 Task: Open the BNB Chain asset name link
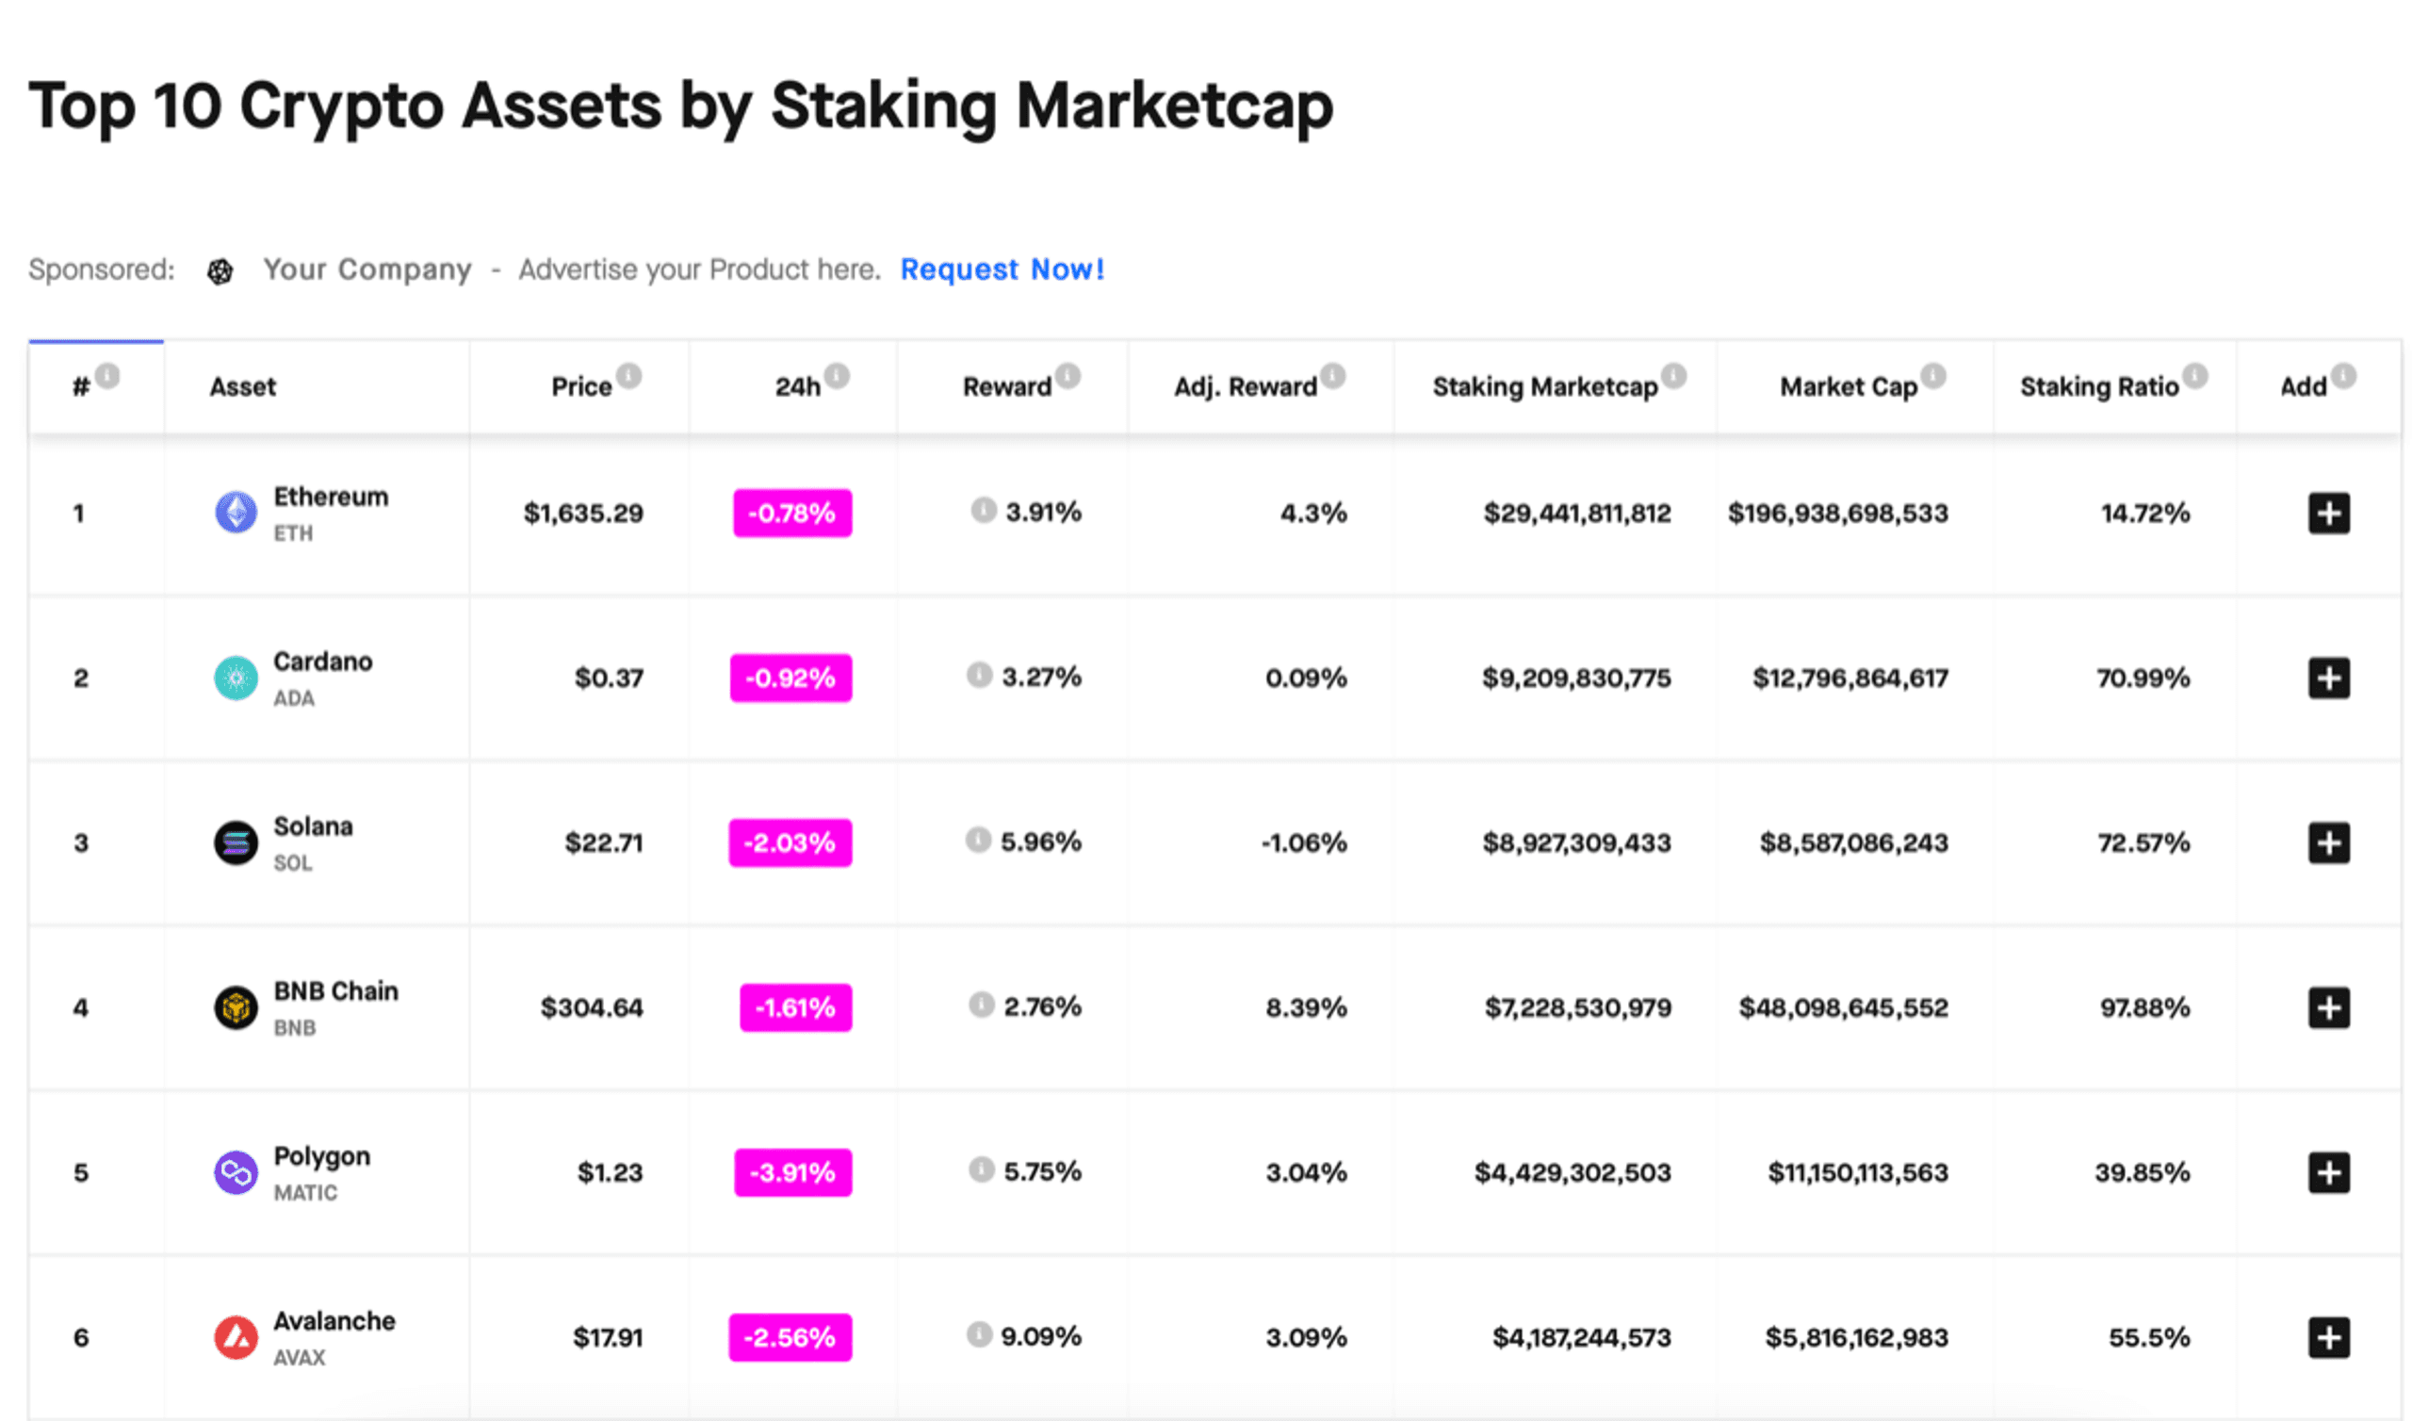tap(336, 991)
